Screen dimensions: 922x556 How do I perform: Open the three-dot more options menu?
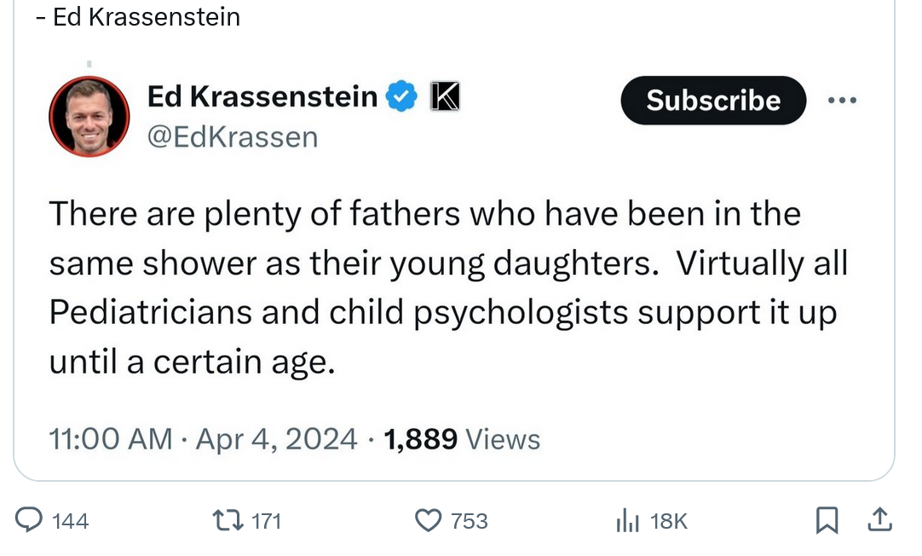pos(842,101)
